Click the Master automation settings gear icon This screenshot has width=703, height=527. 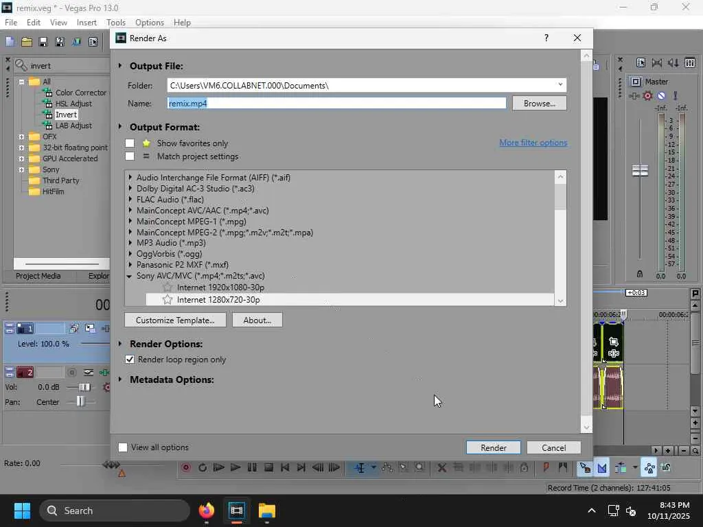point(647,95)
